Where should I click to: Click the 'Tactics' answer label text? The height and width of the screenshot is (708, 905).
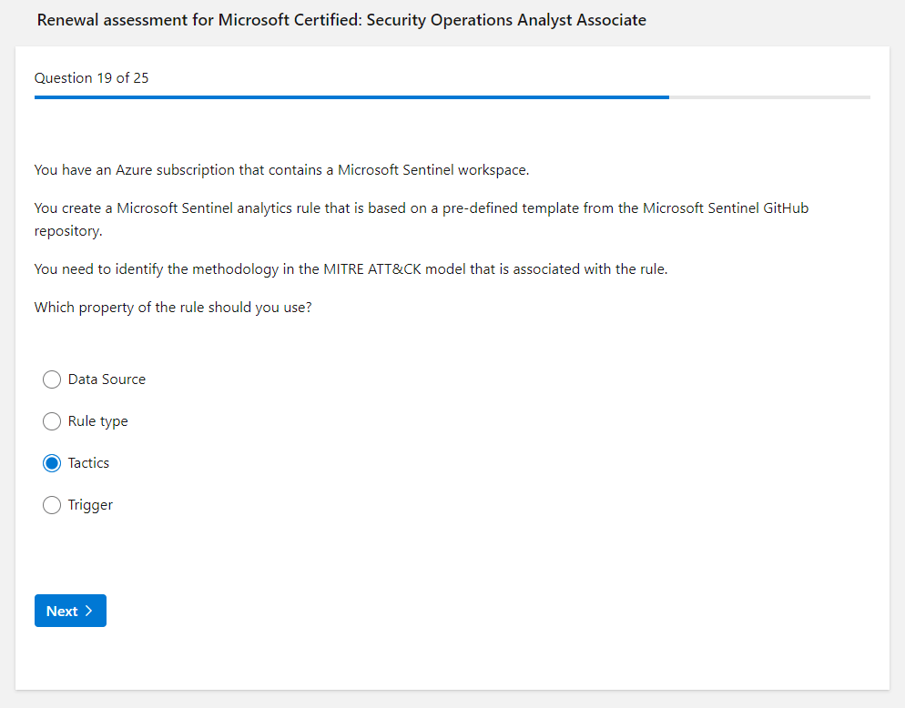coord(88,463)
